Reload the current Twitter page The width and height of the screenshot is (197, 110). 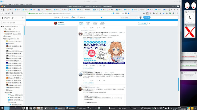[x=9, y=13]
